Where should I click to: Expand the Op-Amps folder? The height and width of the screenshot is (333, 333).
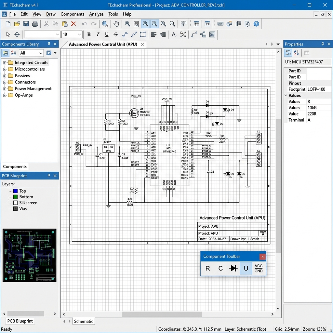(5, 95)
